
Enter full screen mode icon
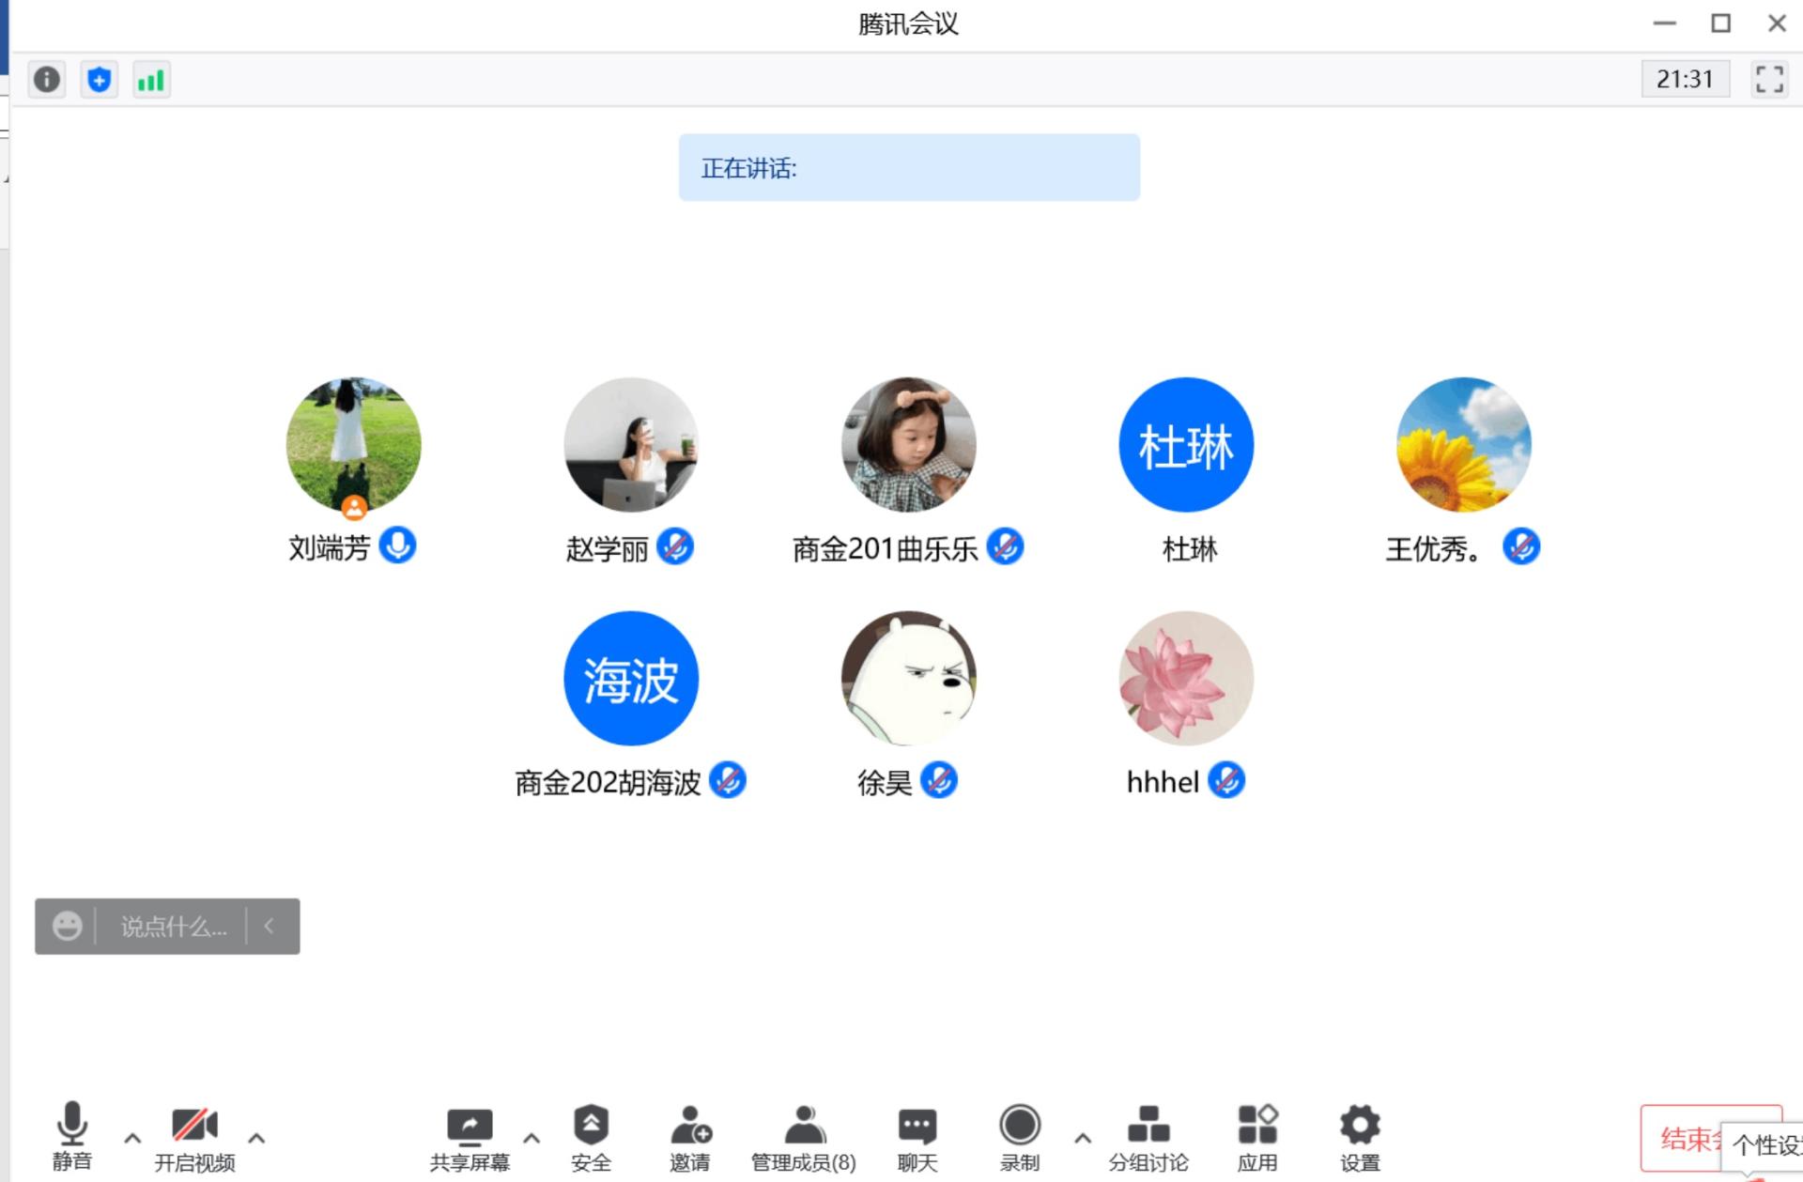point(1769,79)
